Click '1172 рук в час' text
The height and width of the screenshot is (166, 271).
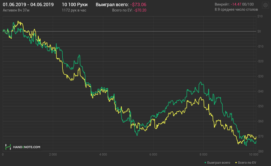pyautogui.click(x=74, y=10)
